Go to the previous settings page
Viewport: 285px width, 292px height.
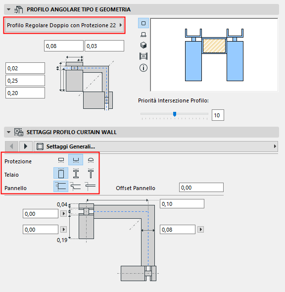[11, 146]
